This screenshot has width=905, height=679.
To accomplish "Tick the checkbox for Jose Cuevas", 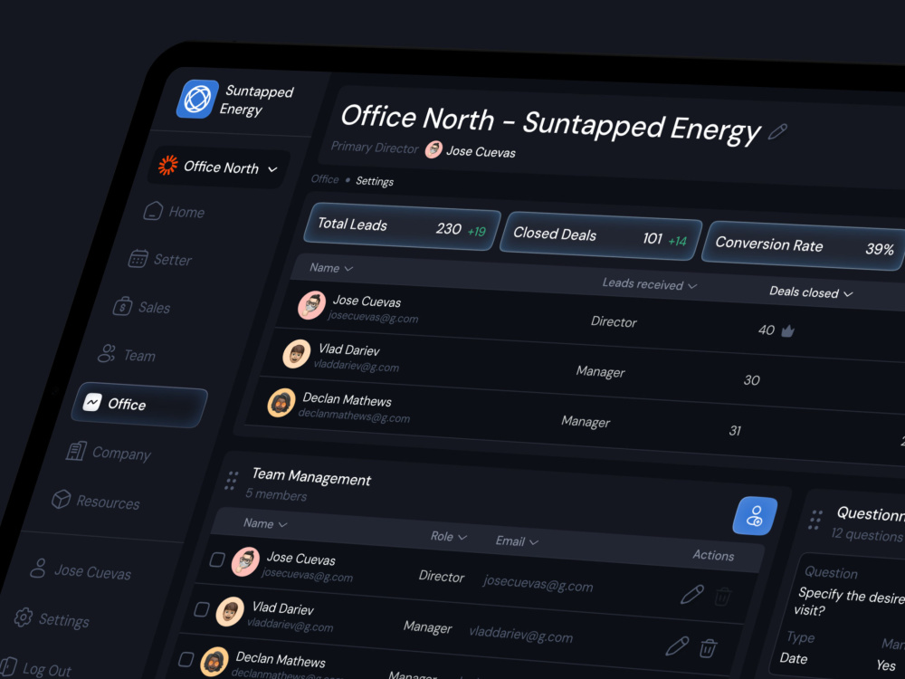I will [217, 559].
